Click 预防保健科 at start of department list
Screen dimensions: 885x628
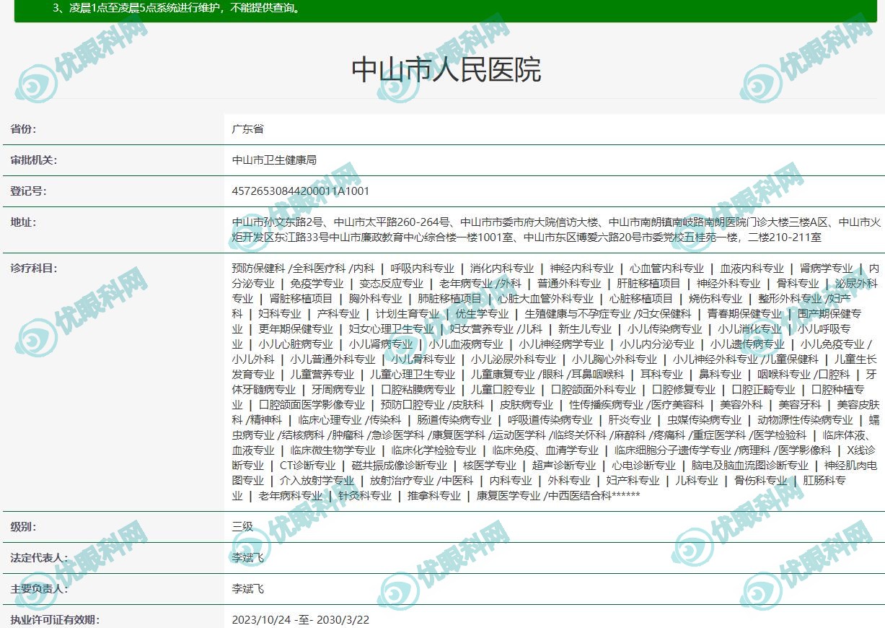pyautogui.click(x=258, y=269)
